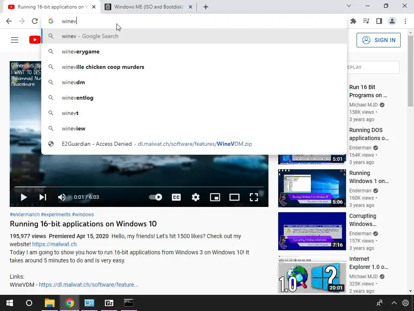
Task: Select 'winev - Google Search' suggestion
Action: coord(194,36)
